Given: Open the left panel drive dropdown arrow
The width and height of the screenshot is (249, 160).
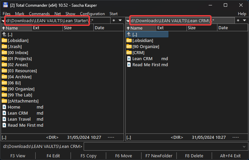Looking at the screenshot, I should 3,21.
